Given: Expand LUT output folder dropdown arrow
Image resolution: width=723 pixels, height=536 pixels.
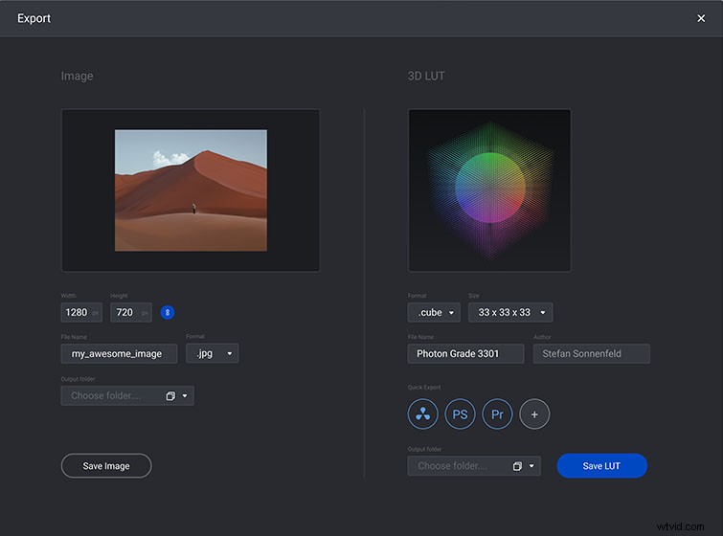Looking at the screenshot, I should [531, 466].
